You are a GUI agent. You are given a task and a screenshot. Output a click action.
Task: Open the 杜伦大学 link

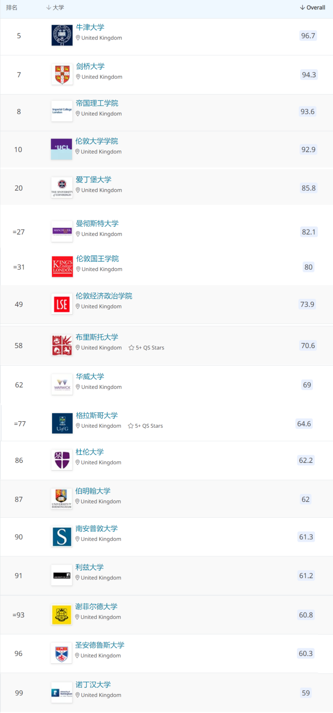(90, 452)
